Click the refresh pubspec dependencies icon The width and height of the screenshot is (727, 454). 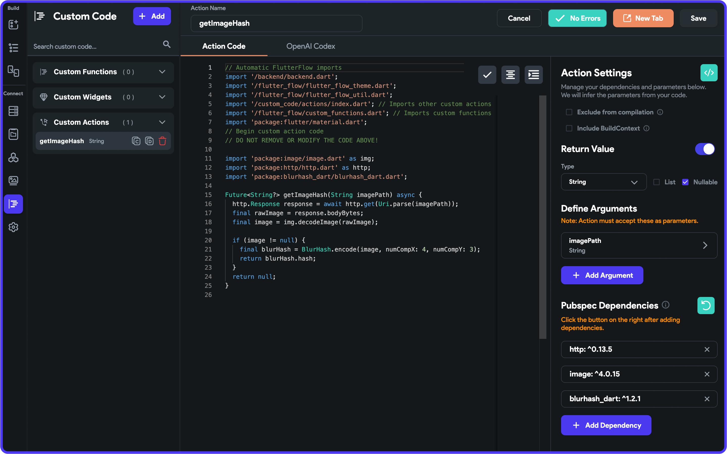706,305
